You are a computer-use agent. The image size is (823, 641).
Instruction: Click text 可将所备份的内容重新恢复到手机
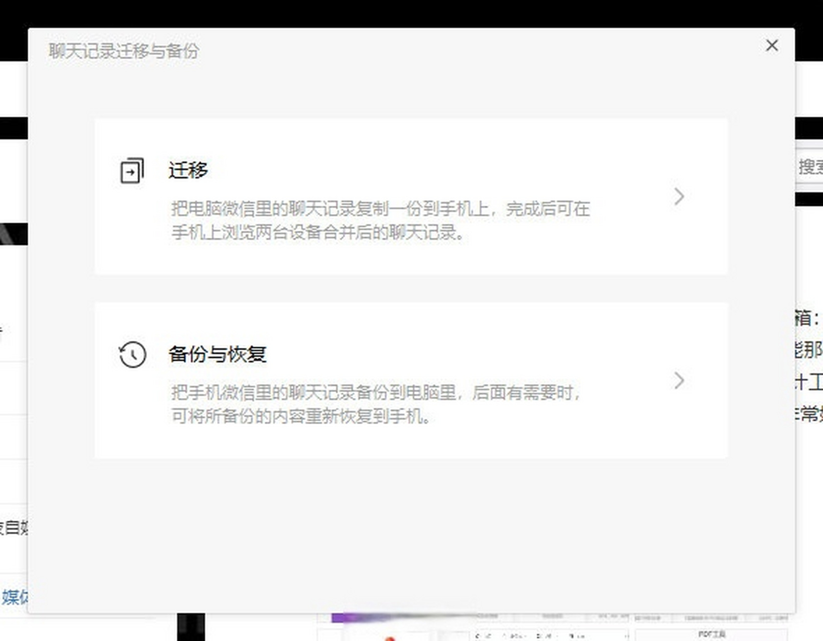tap(297, 416)
